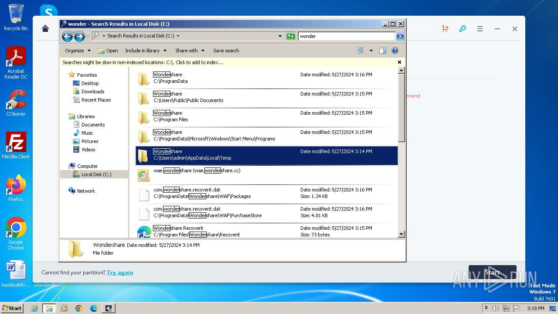This screenshot has width=558, height=314.
Task: Open the Videos library
Action: click(84, 150)
